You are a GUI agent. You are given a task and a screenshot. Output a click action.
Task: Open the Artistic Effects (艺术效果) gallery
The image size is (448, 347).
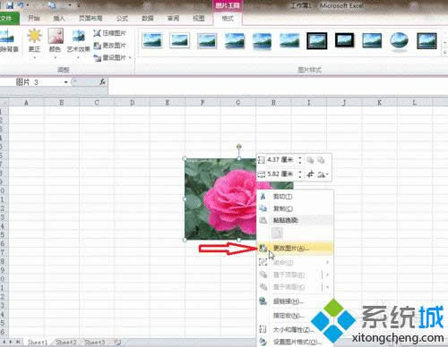pos(78,41)
